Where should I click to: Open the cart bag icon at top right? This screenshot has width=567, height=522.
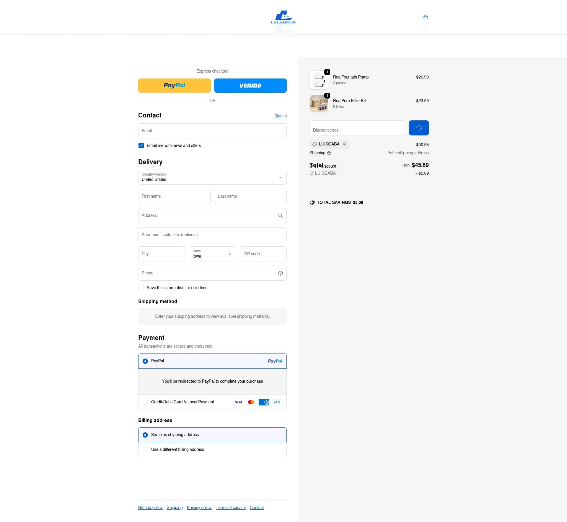(425, 17)
